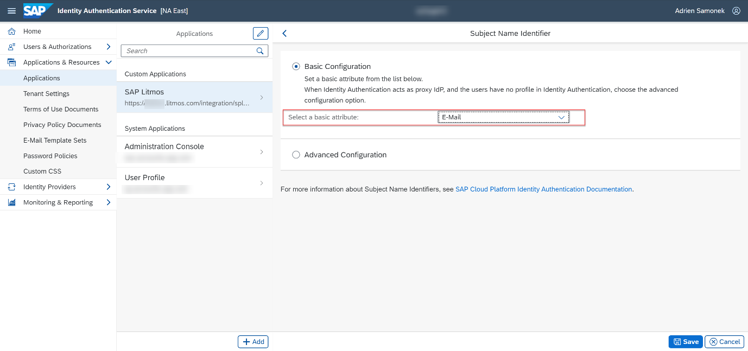The width and height of the screenshot is (748, 351).
Task: Add a new application
Action: point(253,342)
